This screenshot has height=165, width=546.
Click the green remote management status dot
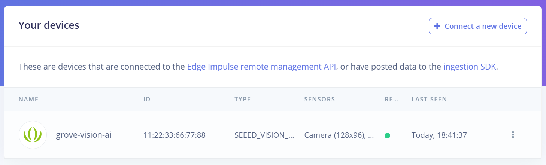(387, 135)
